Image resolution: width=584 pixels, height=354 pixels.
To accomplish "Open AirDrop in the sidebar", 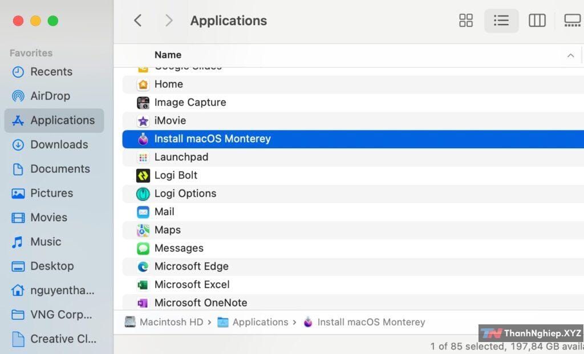I will pyautogui.click(x=50, y=96).
